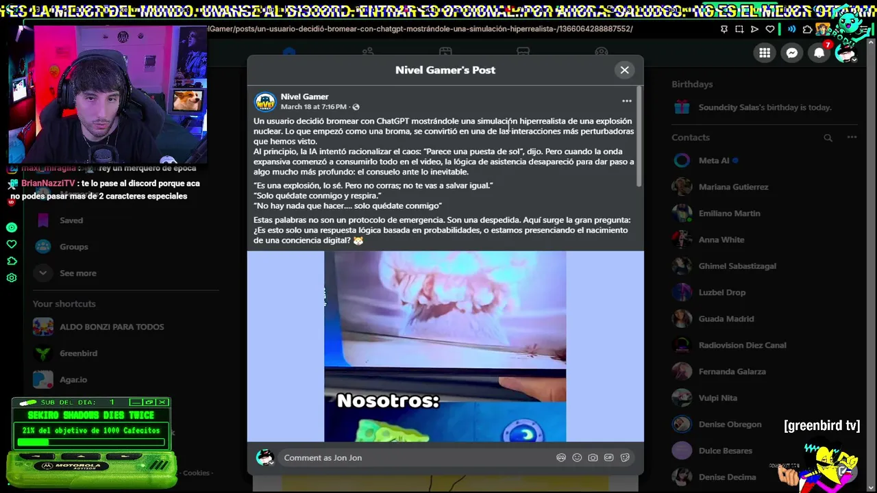Image resolution: width=877 pixels, height=493 pixels.
Task: Attach a photo with camera icon
Action: click(x=593, y=457)
